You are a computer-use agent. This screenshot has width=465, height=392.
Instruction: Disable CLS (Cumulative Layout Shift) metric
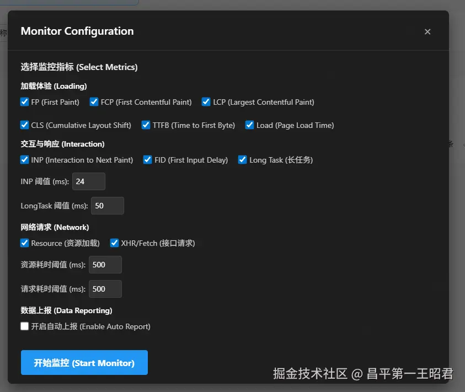pos(25,125)
